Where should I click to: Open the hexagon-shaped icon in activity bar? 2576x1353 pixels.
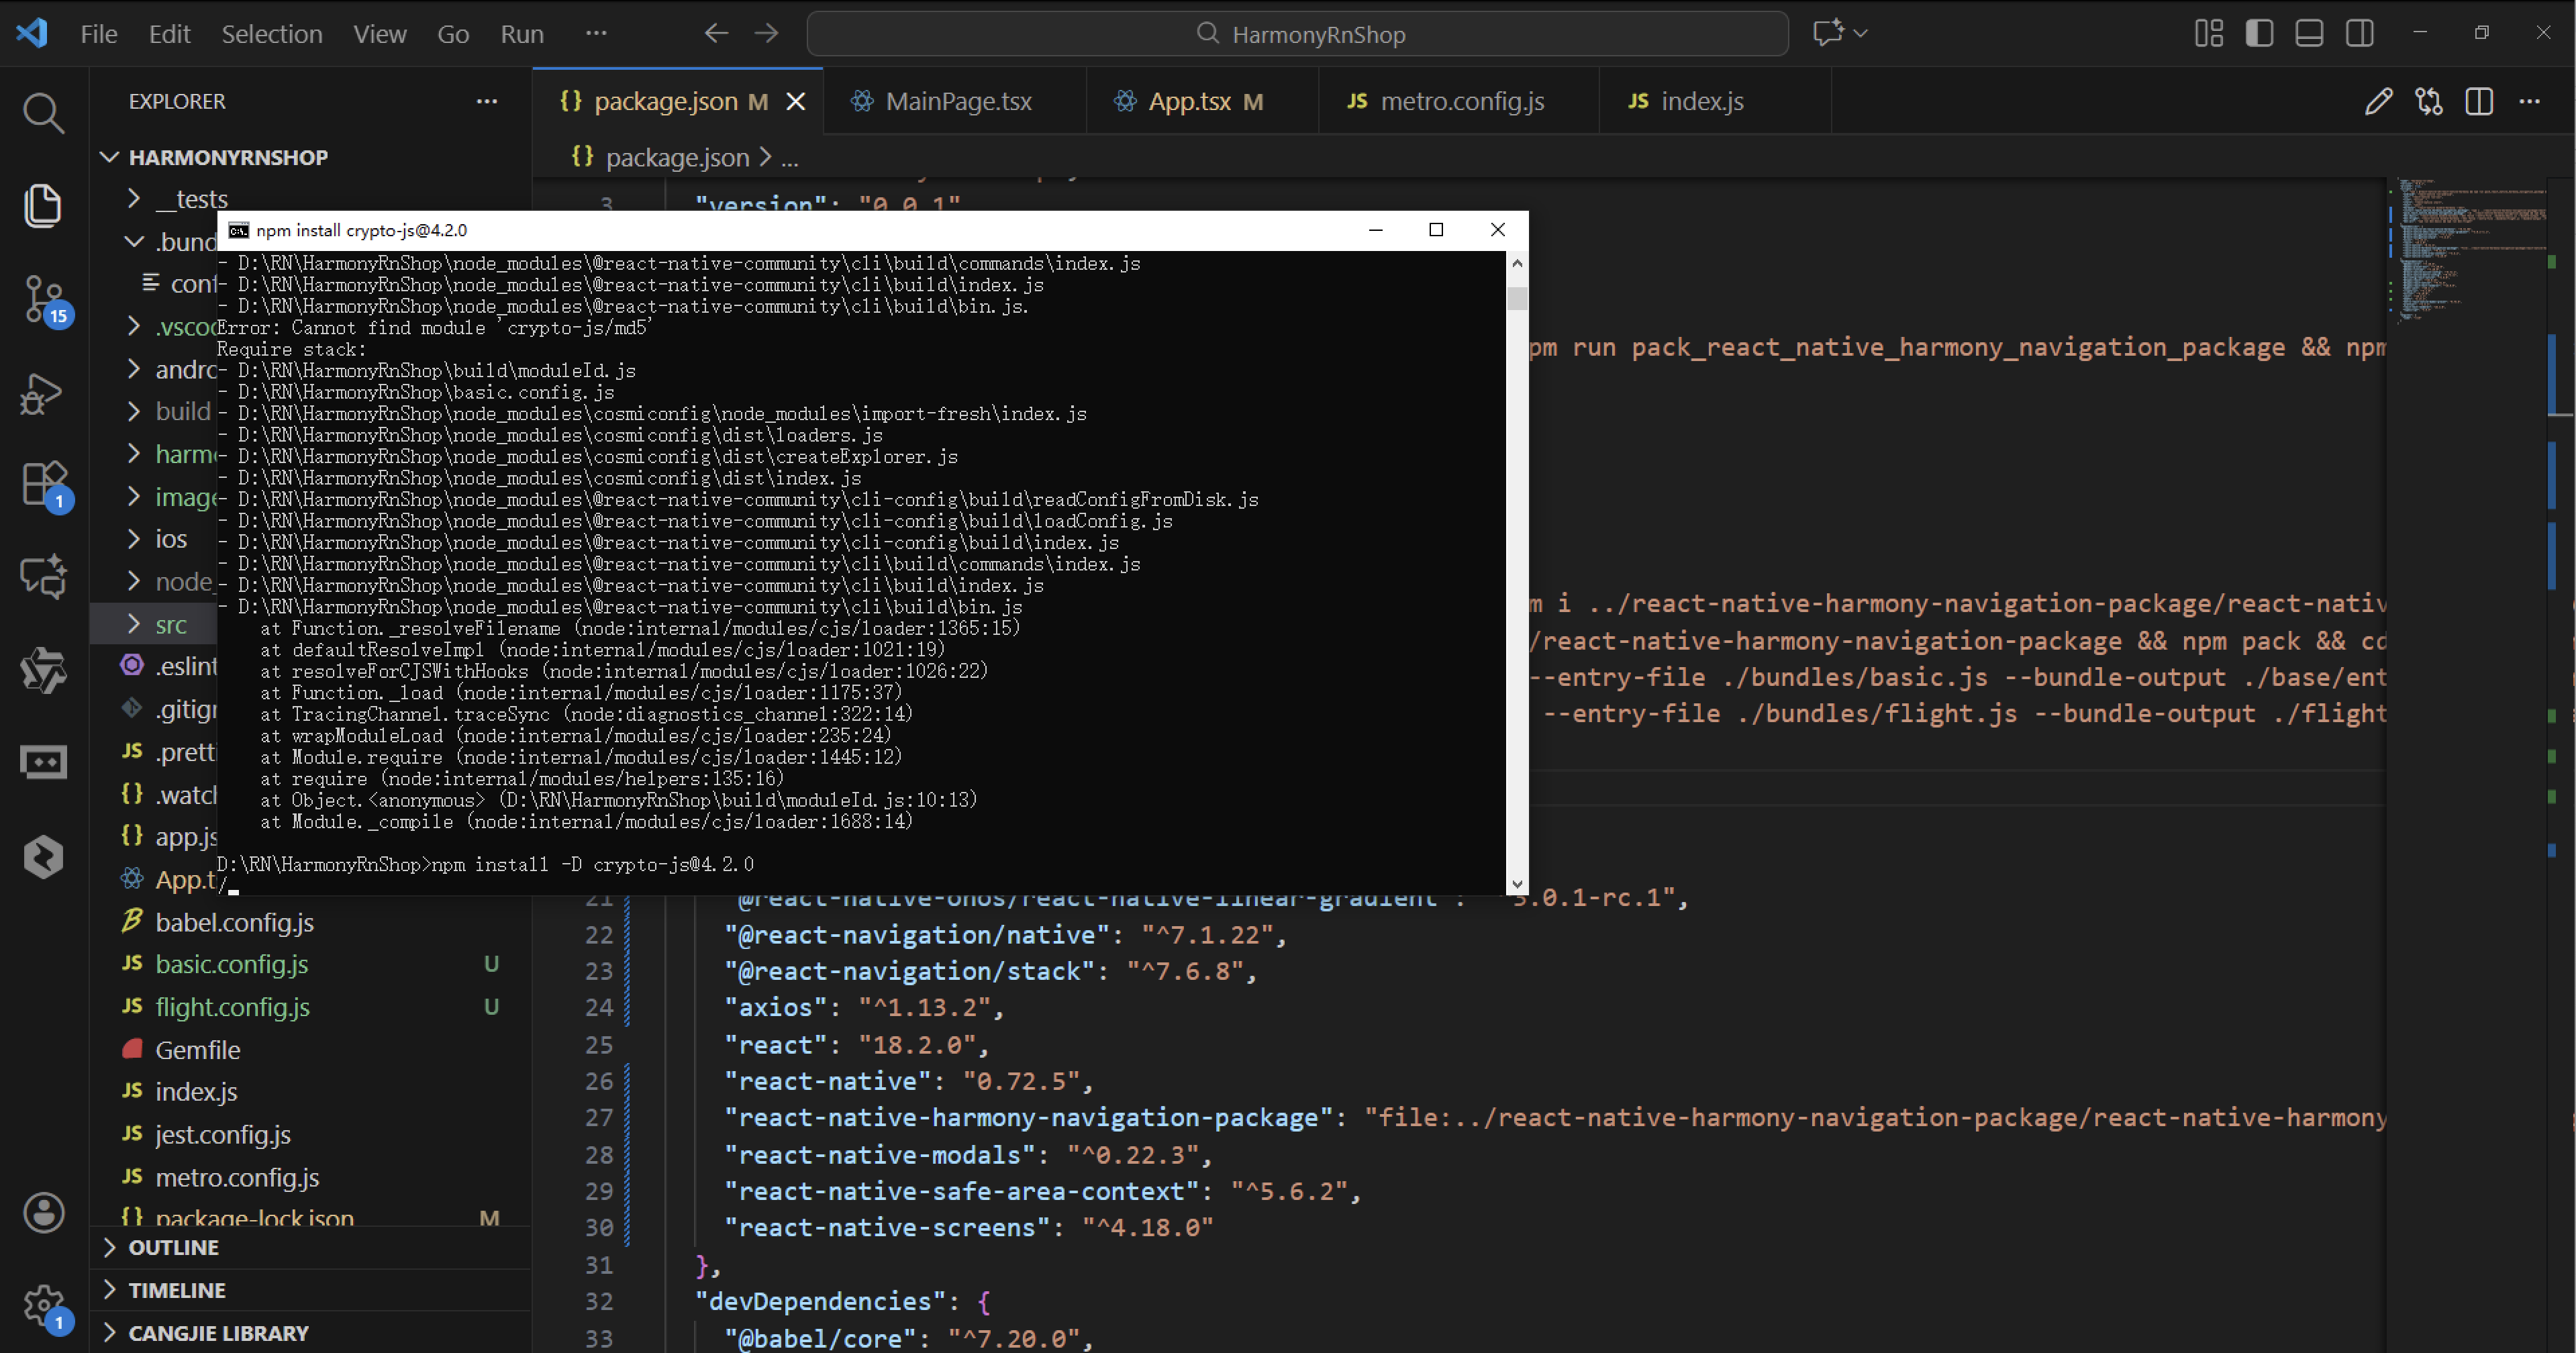click(x=43, y=857)
